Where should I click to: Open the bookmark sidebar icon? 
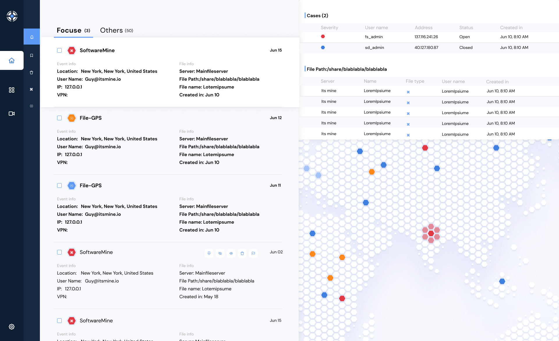pyautogui.click(x=32, y=55)
